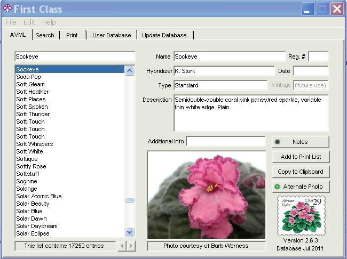Click the green Alternate Photo indicator
This screenshot has width=347, height=259.
tap(277, 187)
